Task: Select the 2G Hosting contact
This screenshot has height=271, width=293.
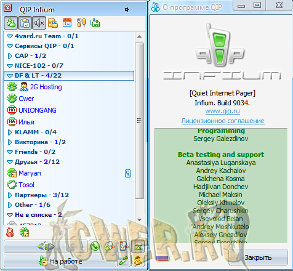Action: (x=69, y=87)
